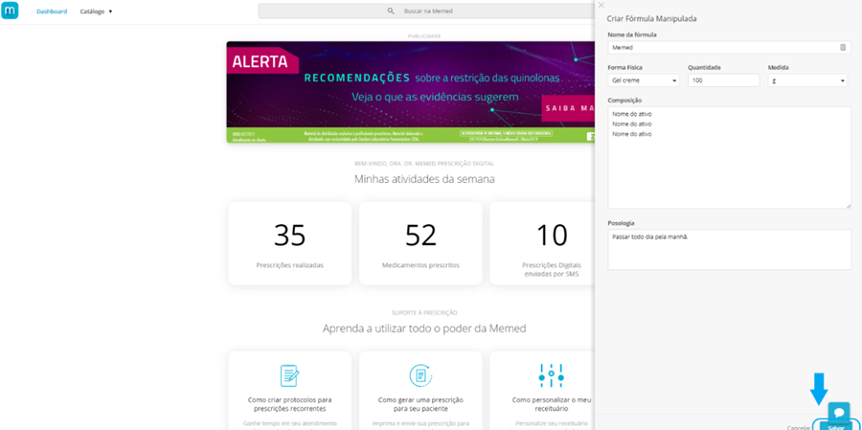The width and height of the screenshot is (862, 430).
Task: Expand the Catálogo menu
Action: coord(96,11)
